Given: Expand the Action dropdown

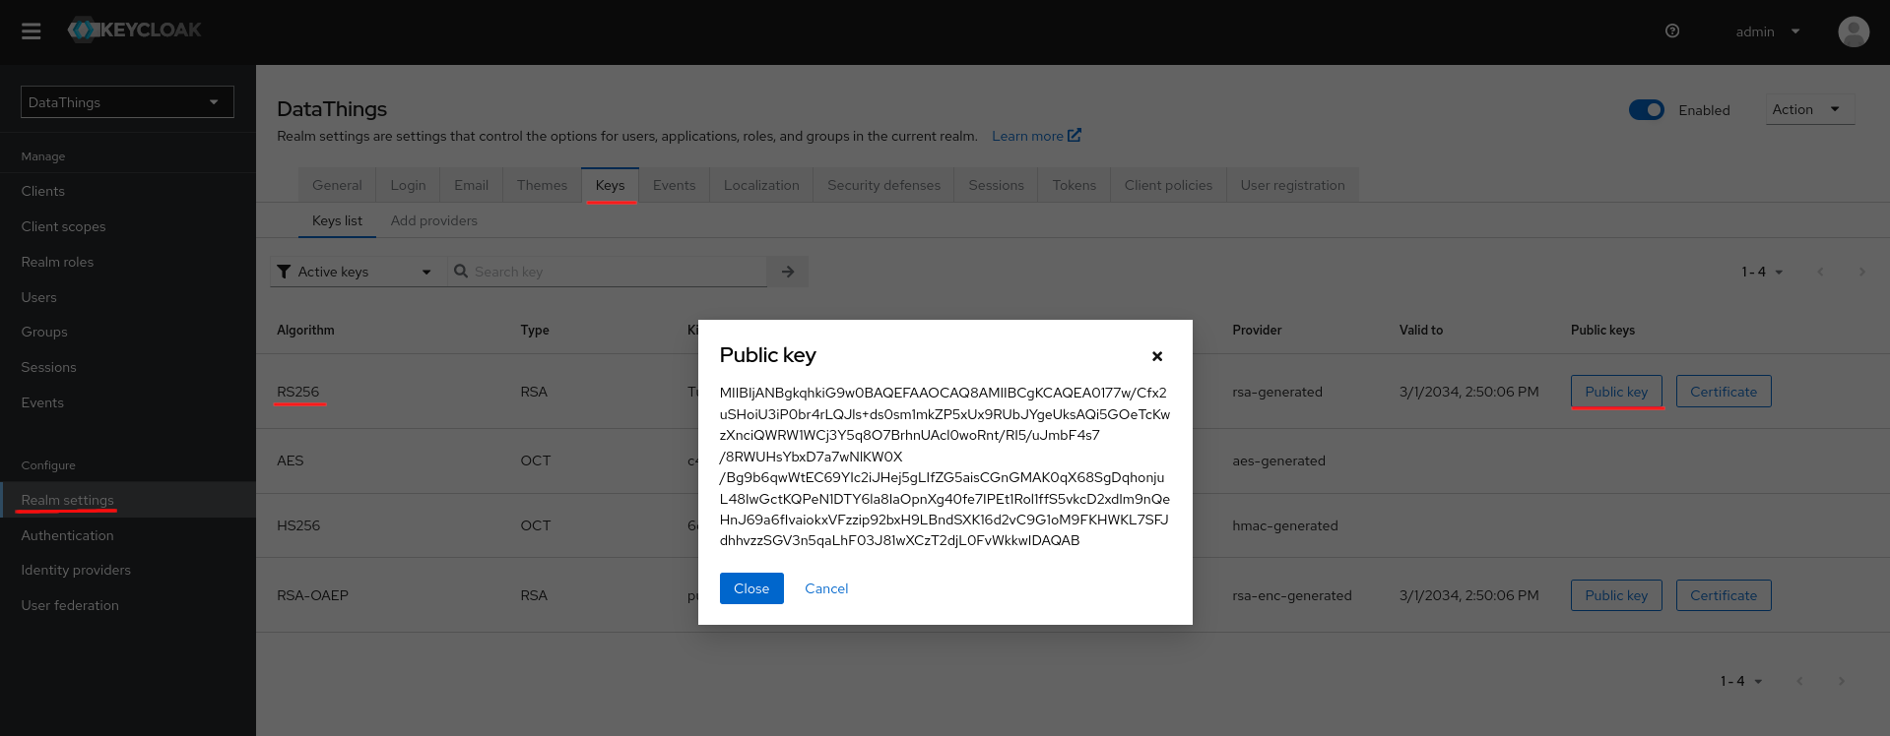Looking at the screenshot, I should pyautogui.click(x=1809, y=109).
